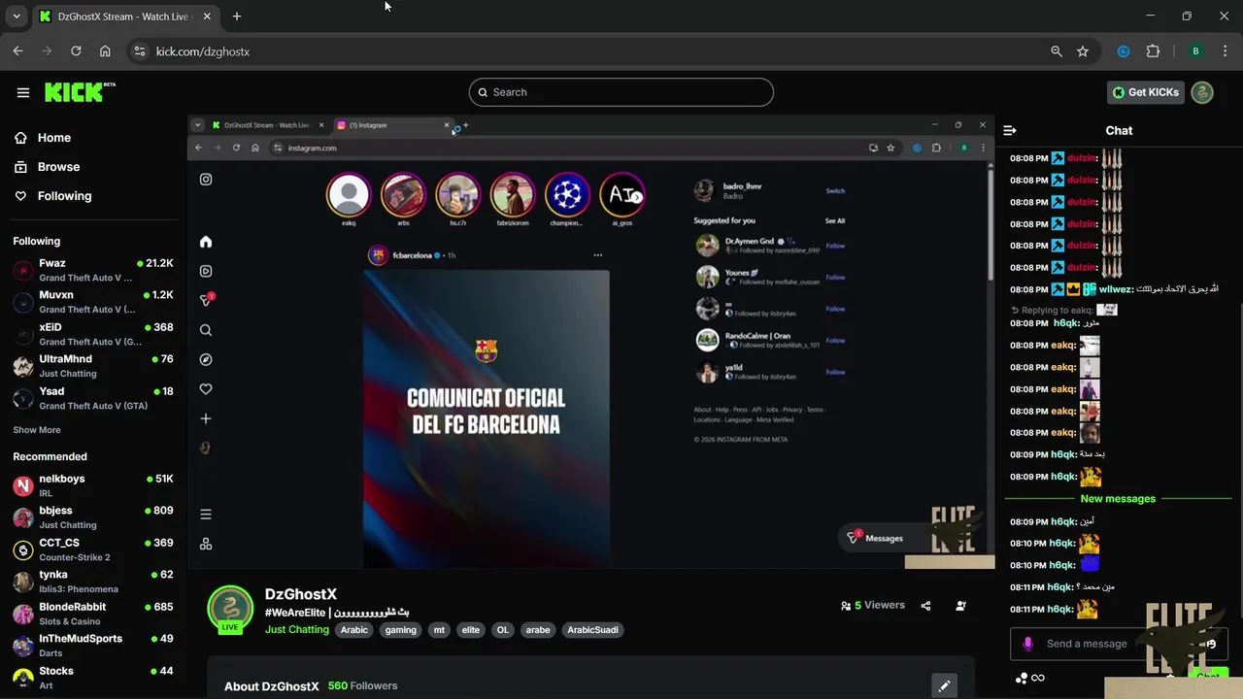Jump to New messages in chat

point(1118,499)
